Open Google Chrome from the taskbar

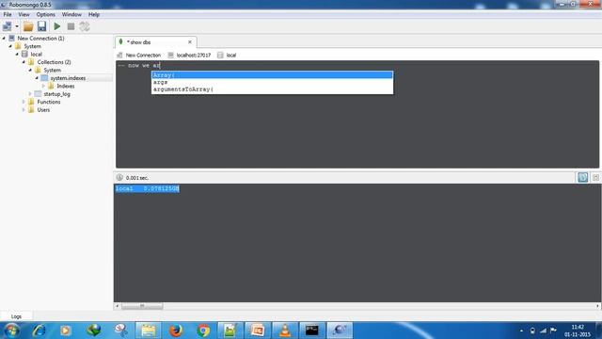coord(203,331)
